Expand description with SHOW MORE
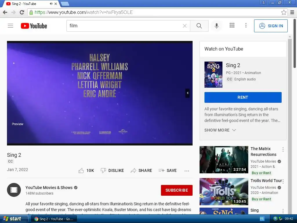This screenshot has height=223, width=297. pos(220,130)
